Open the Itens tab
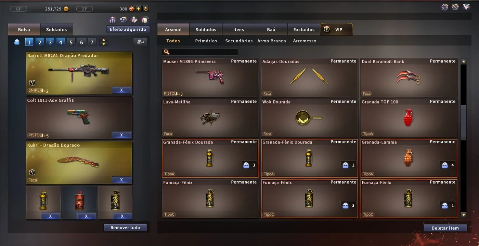 pyautogui.click(x=238, y=29)
